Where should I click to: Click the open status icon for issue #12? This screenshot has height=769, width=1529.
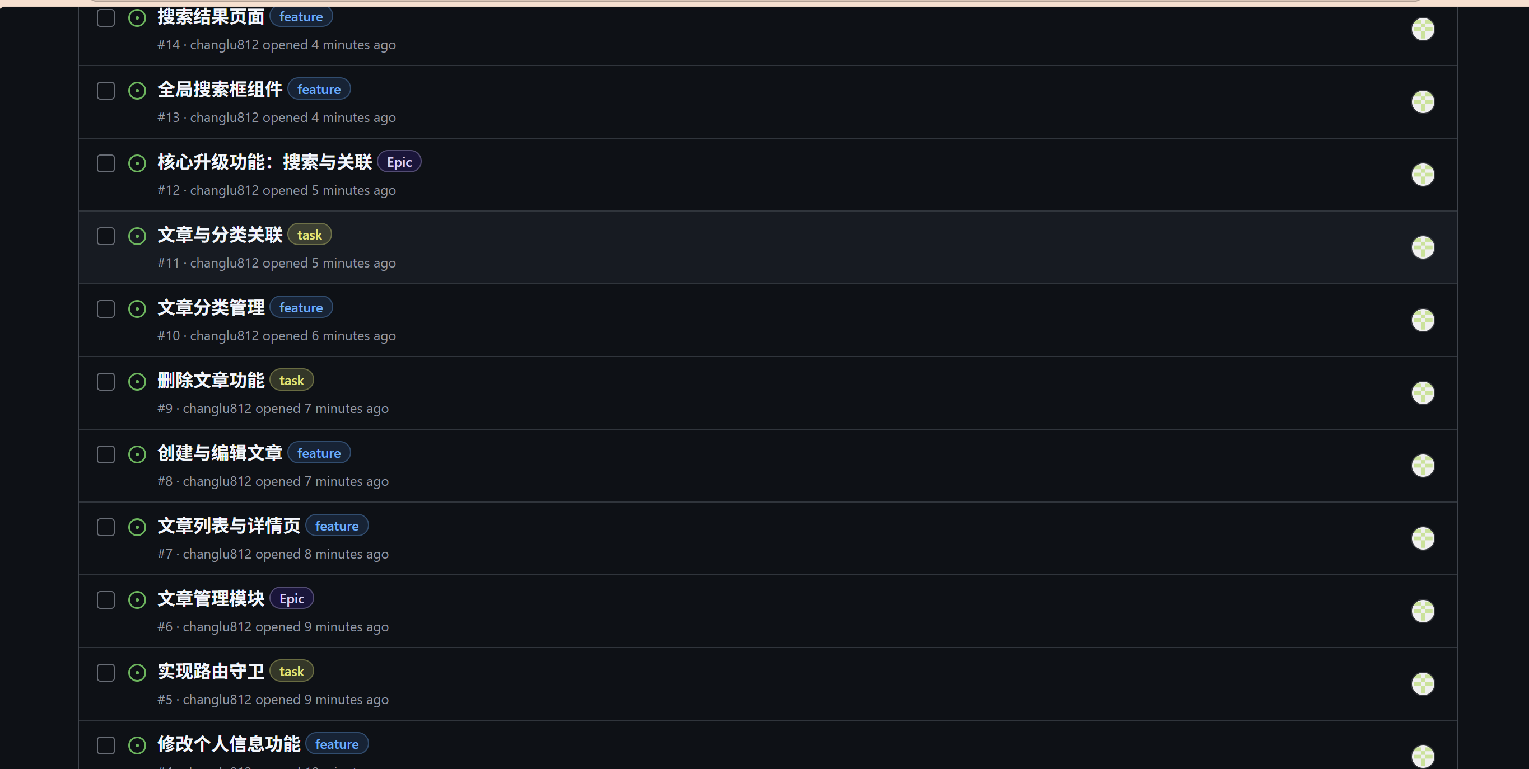[x=137, y=163]
